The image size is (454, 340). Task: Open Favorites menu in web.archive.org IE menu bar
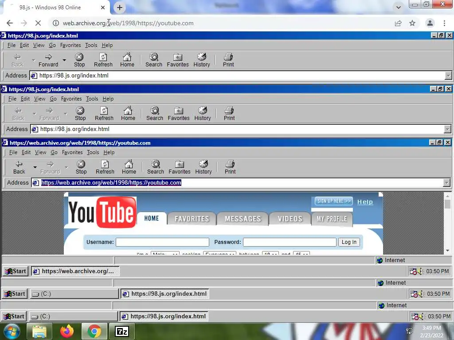pos(72,152)
